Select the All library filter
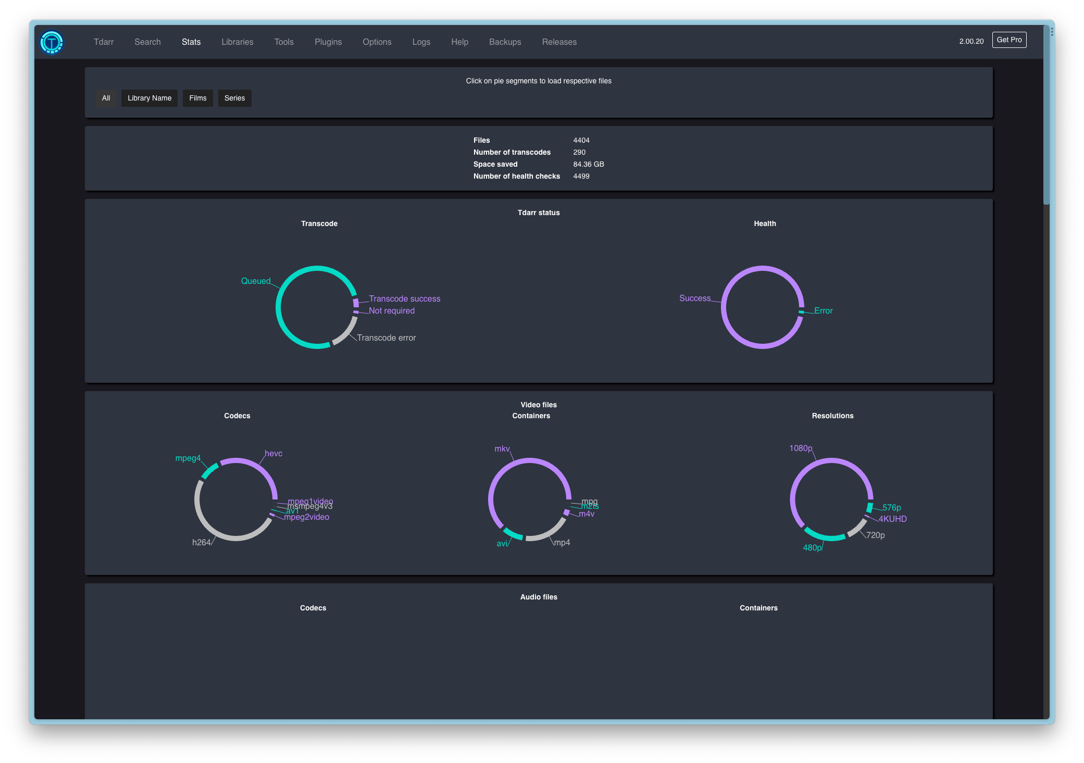1084x763 pixels. point(106,98)
